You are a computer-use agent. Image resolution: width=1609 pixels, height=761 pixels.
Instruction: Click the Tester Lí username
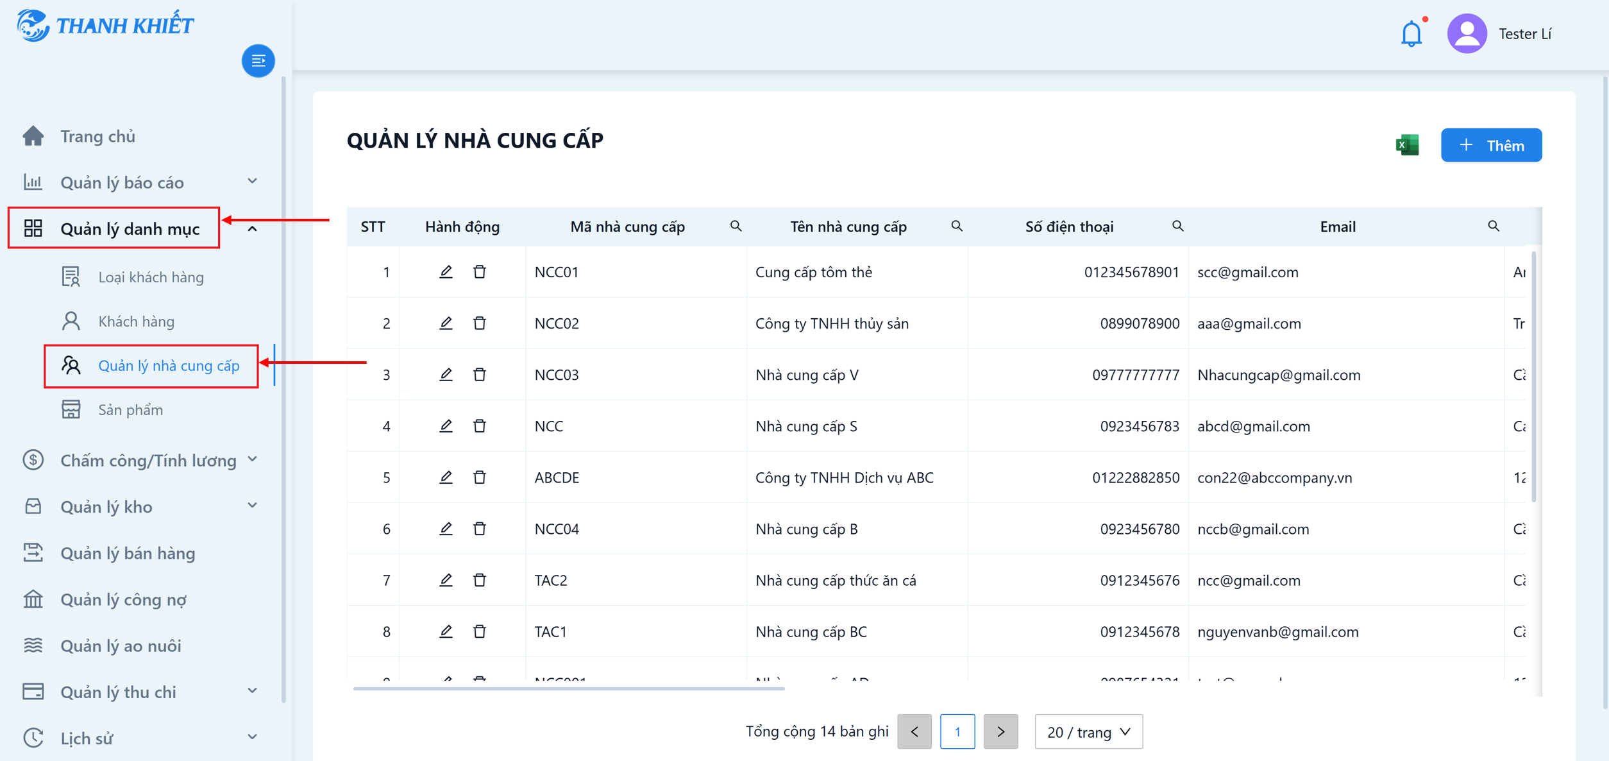[x=1524, y=34]
